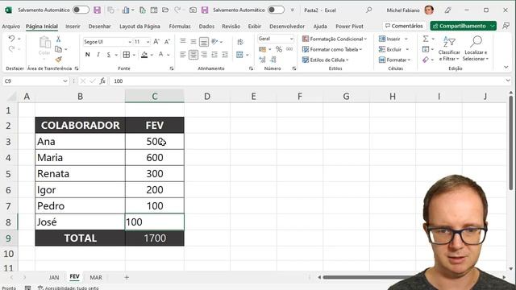Toggle center horizontal alignment

(x=193, y=55)
